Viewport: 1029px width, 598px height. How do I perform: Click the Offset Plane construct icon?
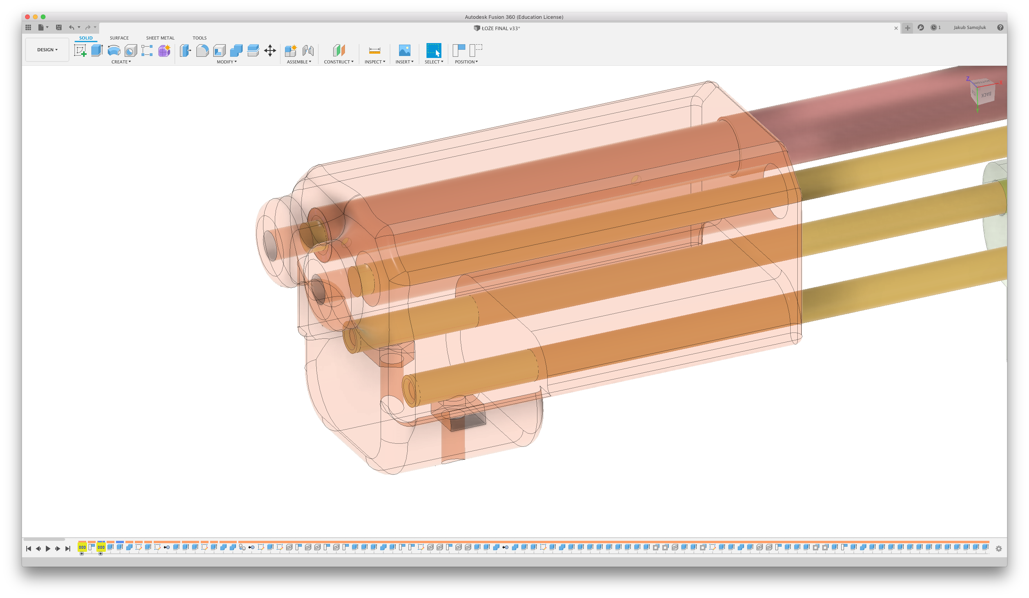click(x=339, y=51)
